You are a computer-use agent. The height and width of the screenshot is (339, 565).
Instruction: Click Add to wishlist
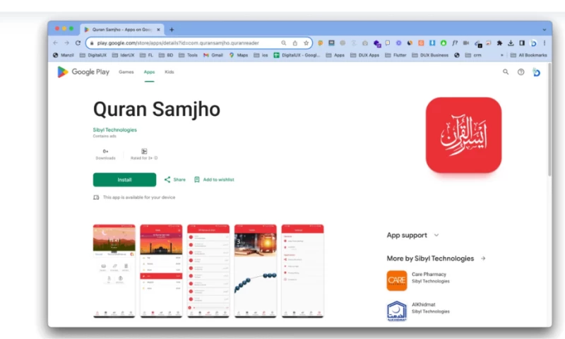click(215, 179)
